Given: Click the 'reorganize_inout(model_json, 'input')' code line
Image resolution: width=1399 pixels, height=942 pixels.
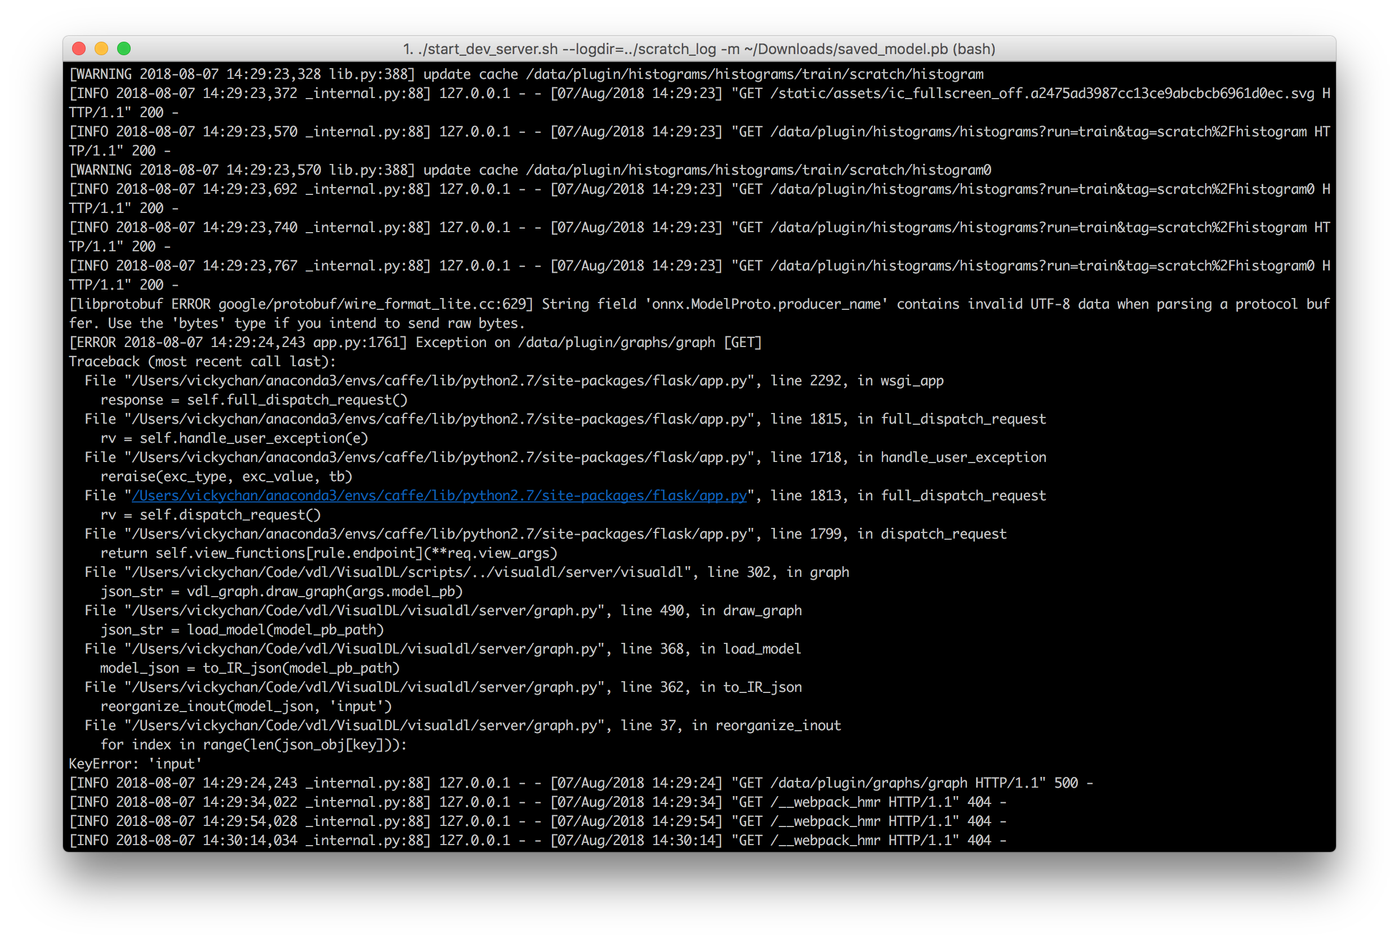Looking at the screenshot, I should pyautogui.click(x=246, y=706).
